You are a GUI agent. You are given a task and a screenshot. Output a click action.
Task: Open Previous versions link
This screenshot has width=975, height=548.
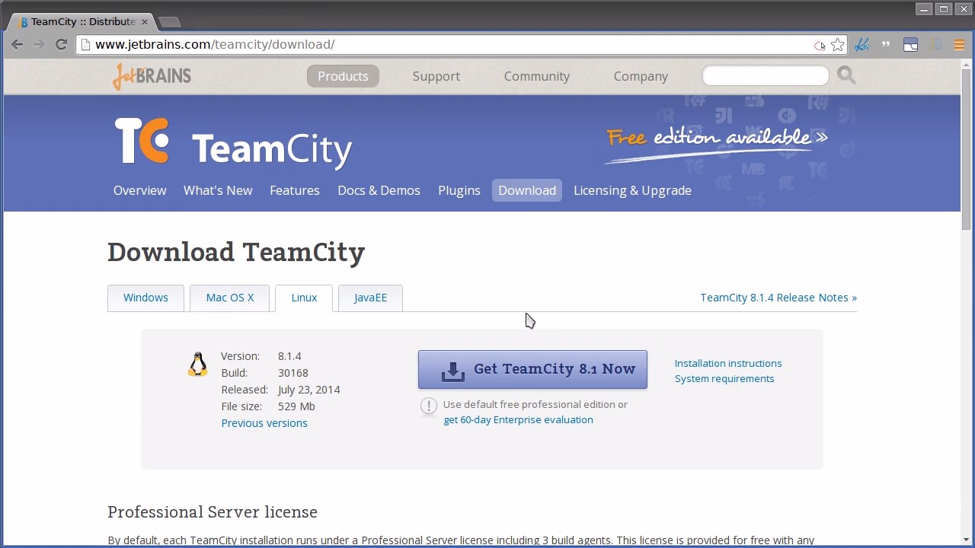[264, 423]
